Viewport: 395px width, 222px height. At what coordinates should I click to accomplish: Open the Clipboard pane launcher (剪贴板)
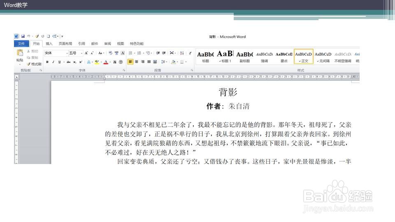coord(41,70)
